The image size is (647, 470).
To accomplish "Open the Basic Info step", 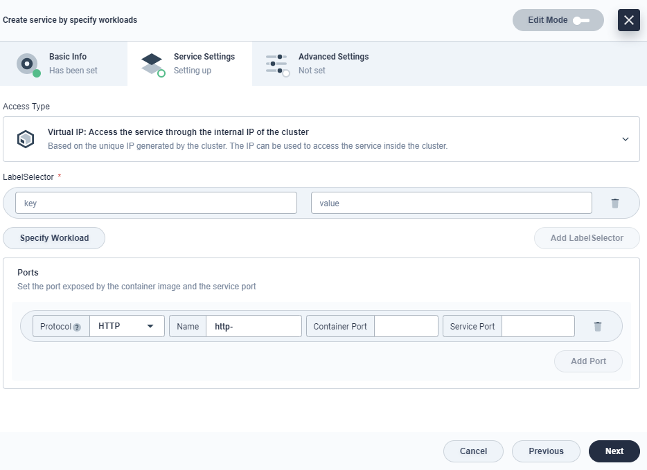I will pyautogui.click(x=64, y=64).
